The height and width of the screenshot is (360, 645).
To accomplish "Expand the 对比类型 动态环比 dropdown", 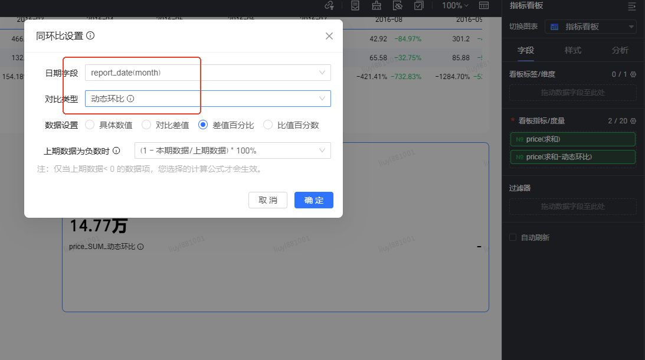I will pyautogui.click(x=207, y=99).
